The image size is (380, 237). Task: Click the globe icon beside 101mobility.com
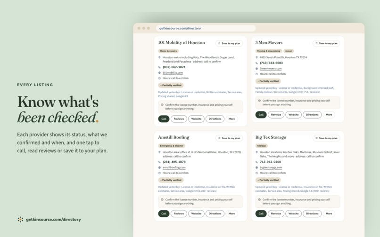159,72
